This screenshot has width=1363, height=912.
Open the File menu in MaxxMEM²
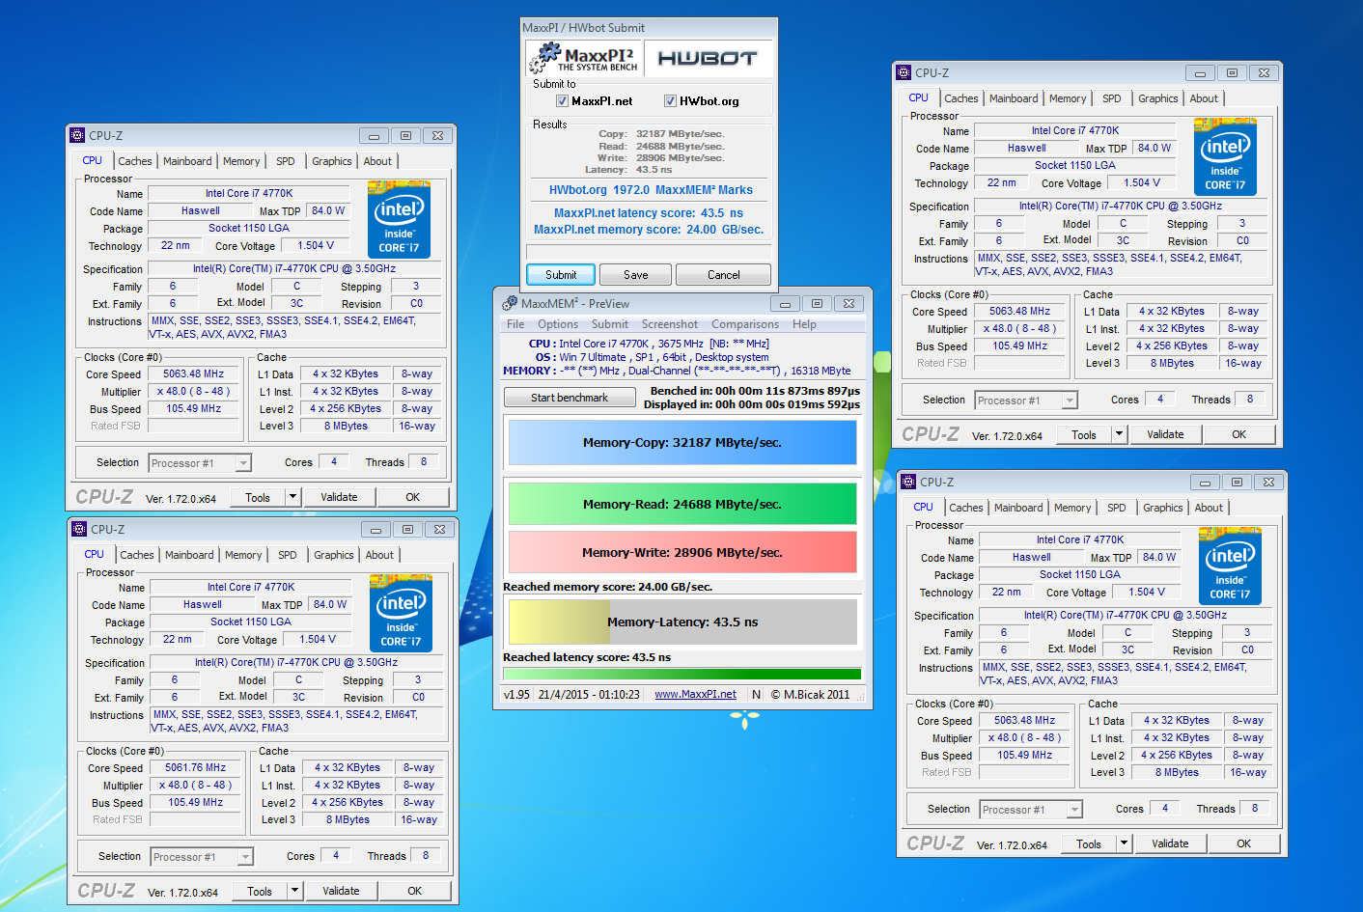click(x=515, y=324)
